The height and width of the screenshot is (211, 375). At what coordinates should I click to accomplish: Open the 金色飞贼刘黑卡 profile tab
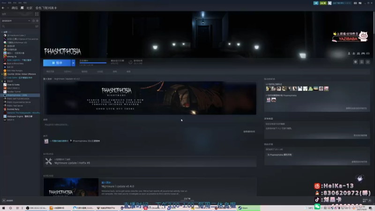point(46,8)
